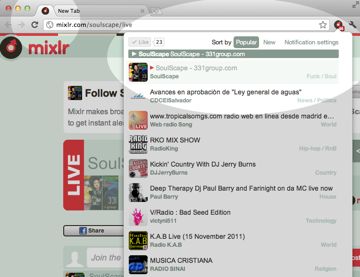This screenshot has width=360, height=277.
Task: Sort broadcasts by Popular
Action: [246, 42]
